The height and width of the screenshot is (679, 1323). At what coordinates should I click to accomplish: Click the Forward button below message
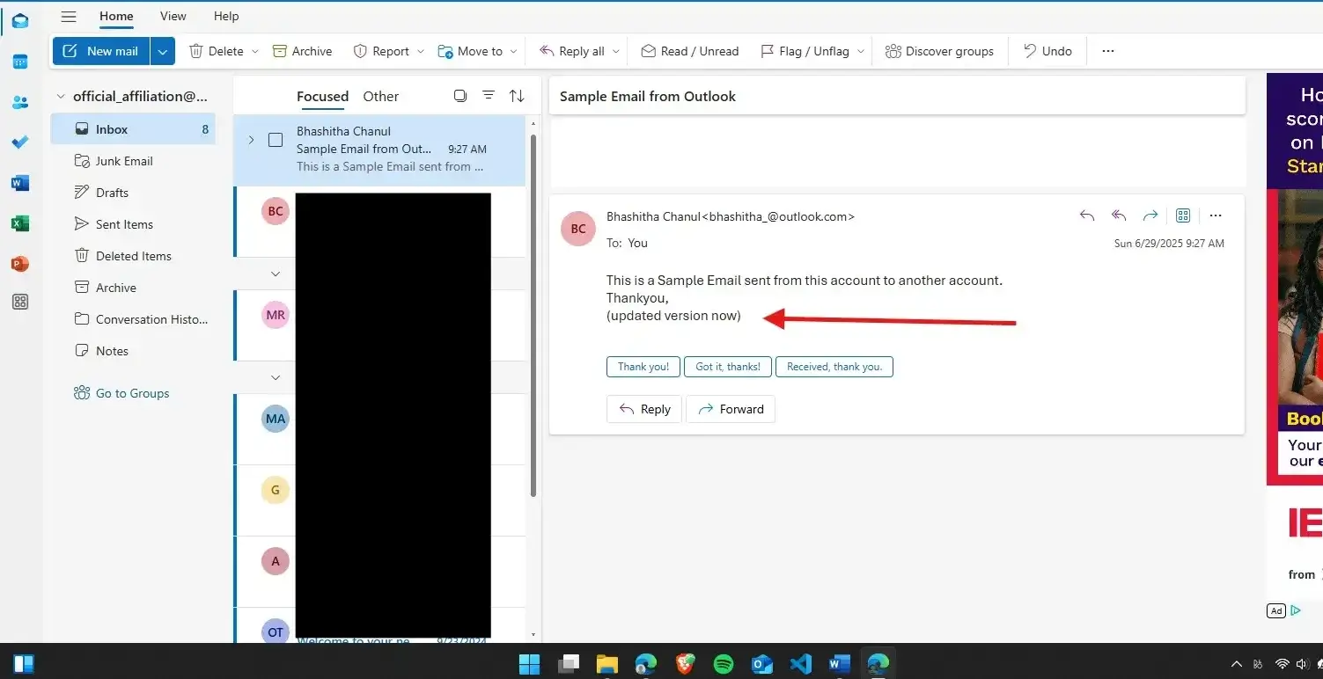click(x=731, y=409)
